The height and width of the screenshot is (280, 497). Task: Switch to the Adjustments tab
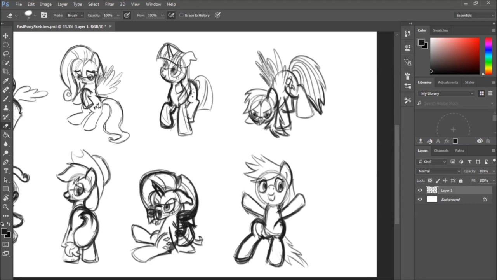point(448,82)
